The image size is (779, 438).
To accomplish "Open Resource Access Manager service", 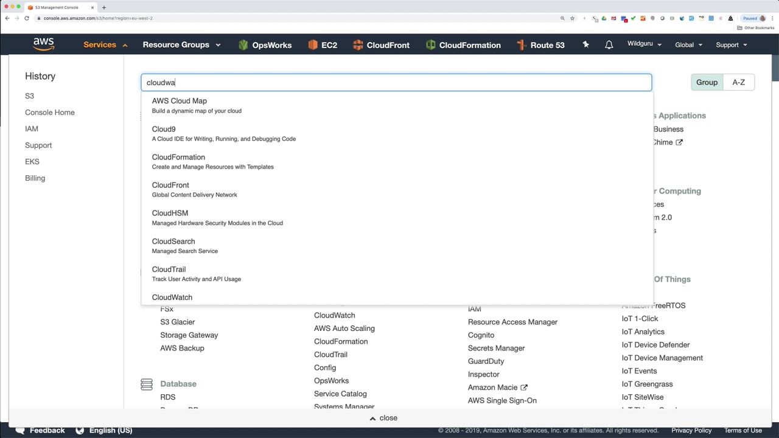I will tap(512, 322).
